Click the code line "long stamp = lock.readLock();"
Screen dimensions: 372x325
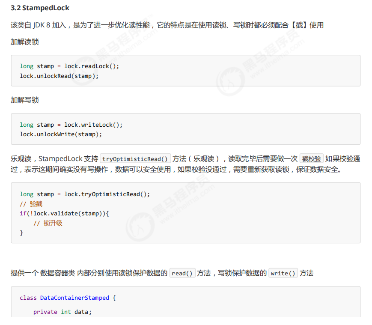pos(69,66)
